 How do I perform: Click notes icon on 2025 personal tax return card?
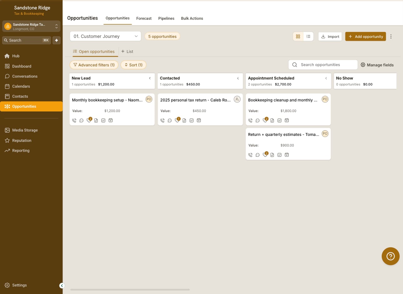(184, 120)
